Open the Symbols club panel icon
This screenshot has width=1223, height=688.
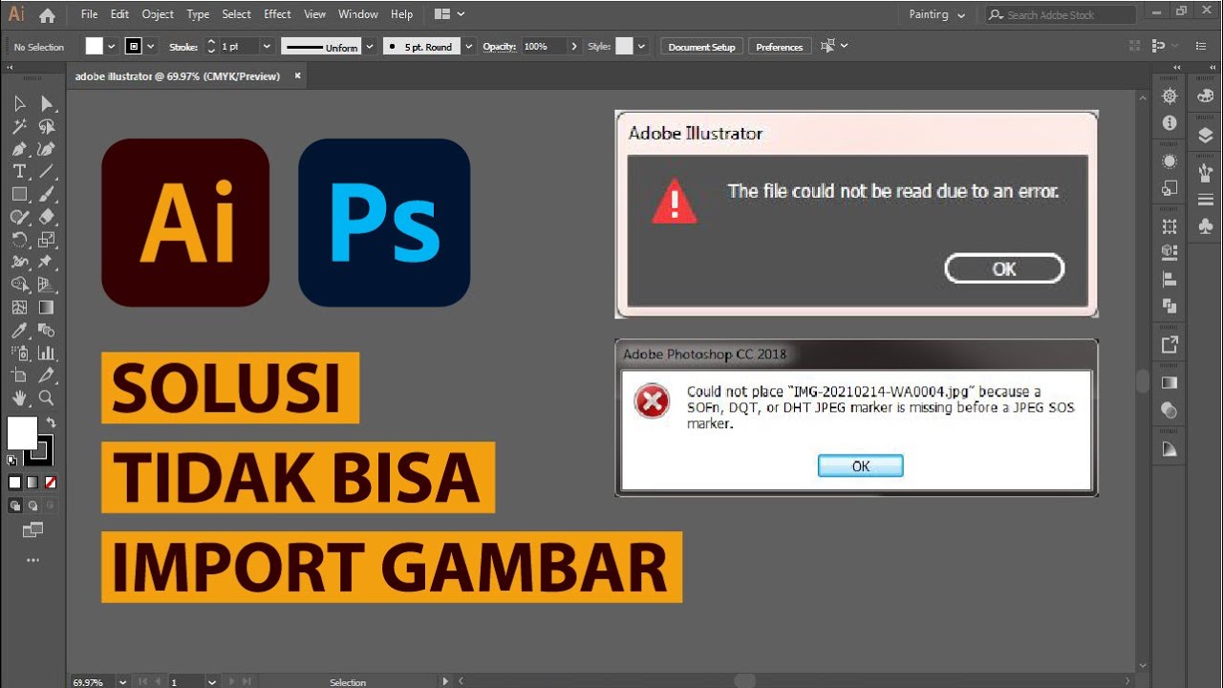click(1205, 226)
